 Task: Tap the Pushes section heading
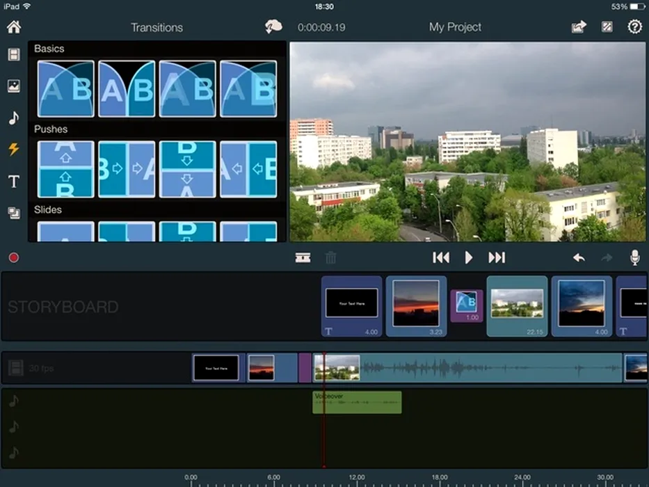click(51, 129)
